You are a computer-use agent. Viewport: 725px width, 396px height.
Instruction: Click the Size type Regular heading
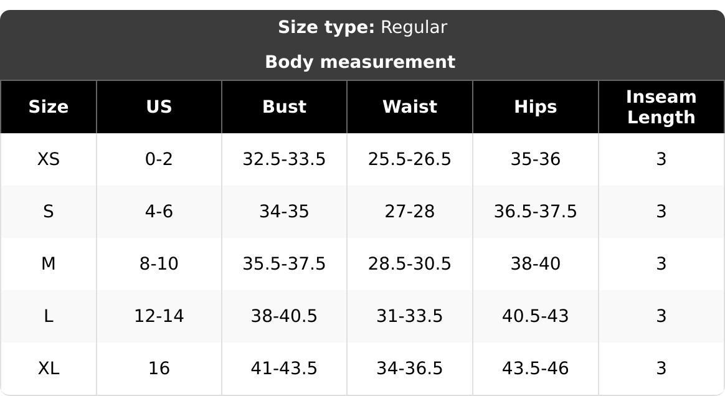coord(362,27)
